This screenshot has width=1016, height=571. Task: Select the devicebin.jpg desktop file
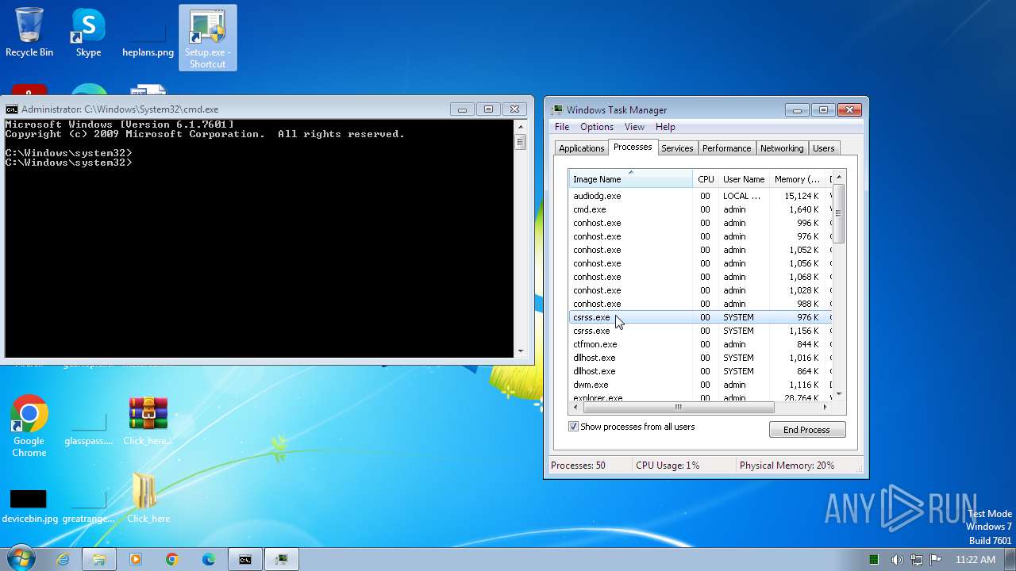coord(29,506)
